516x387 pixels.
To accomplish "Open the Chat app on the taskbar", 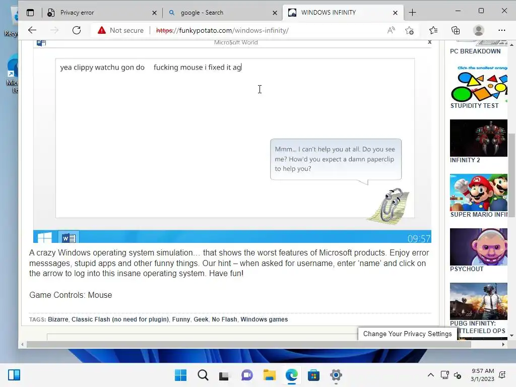I will pos(247,375).
